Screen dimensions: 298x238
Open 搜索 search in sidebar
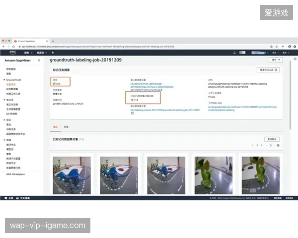pyautogui.click(x=9, y=74)
